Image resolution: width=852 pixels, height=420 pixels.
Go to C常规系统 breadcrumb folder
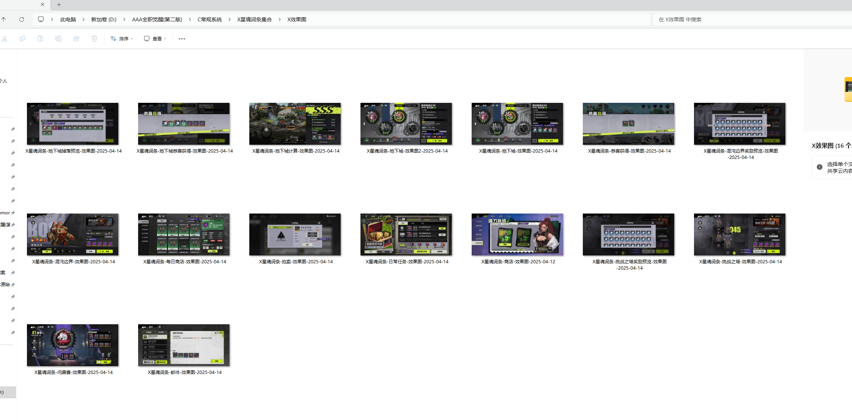[210, 19]
